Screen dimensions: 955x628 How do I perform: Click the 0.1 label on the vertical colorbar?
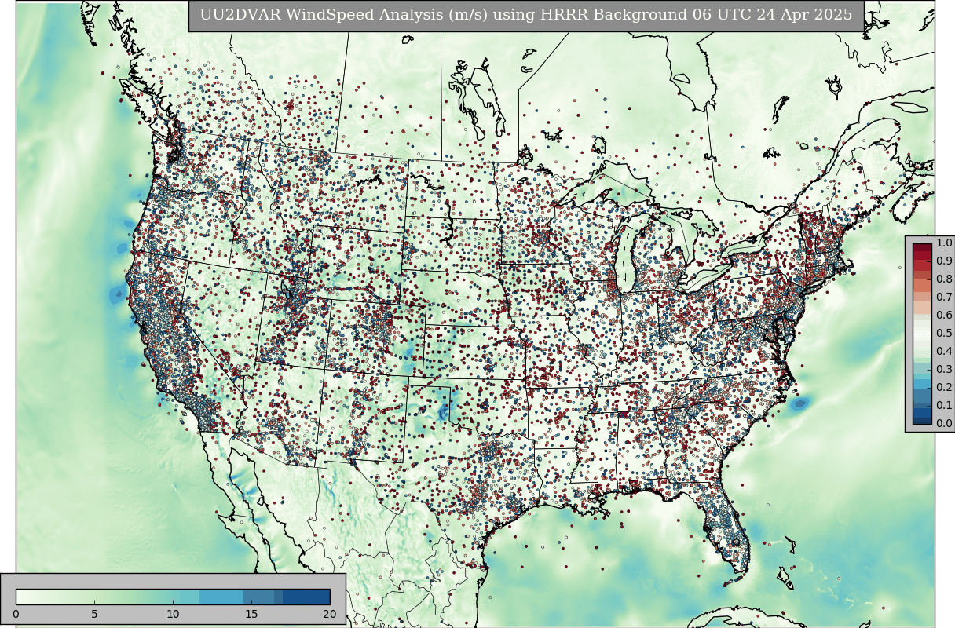click(x=944, y=406)
